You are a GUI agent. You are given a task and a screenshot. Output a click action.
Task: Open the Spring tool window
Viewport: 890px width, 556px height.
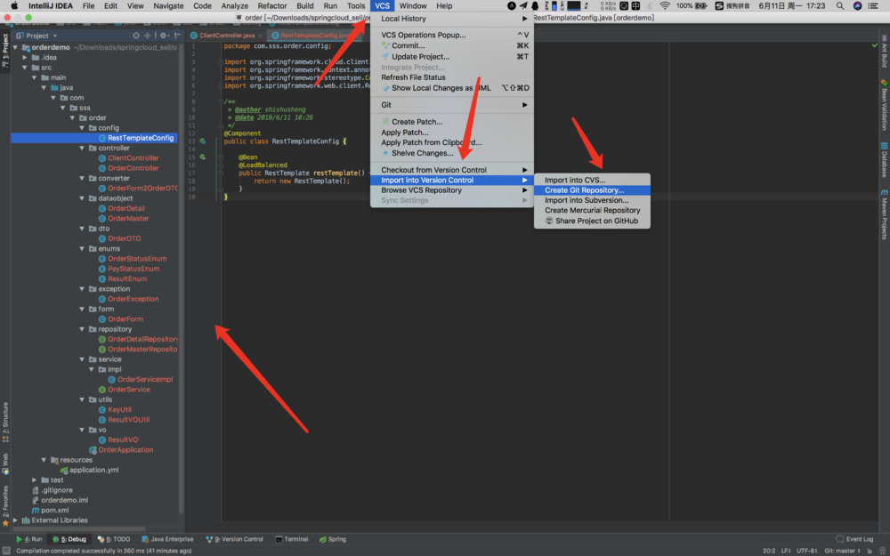coord(333,539)
